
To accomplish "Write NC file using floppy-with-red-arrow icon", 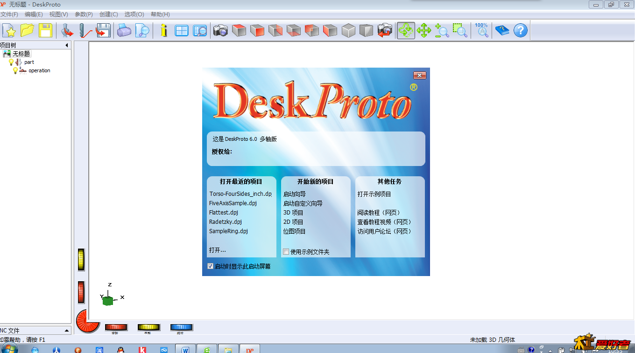I will pos(103,31).
